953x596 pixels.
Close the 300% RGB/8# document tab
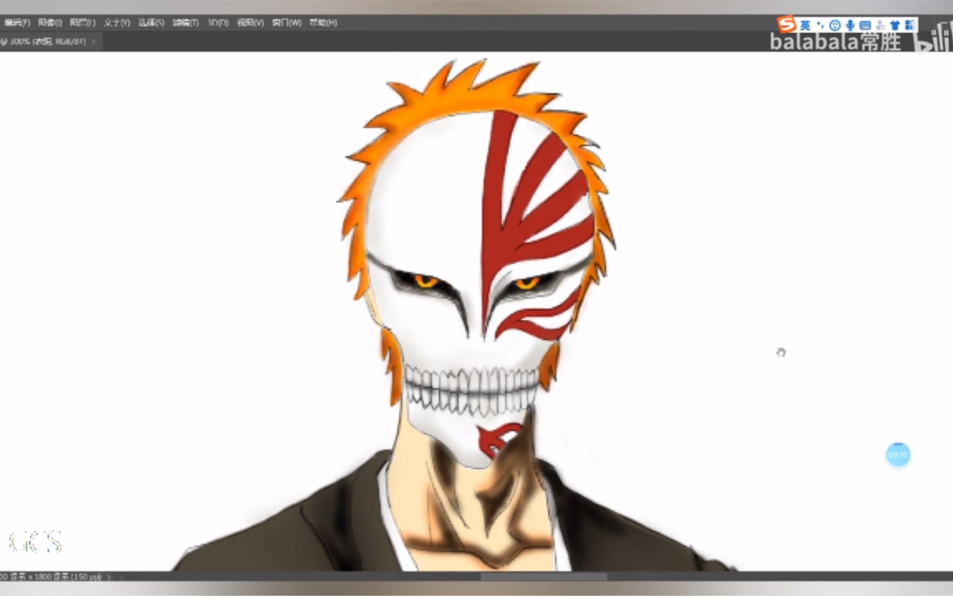(94, 41)
